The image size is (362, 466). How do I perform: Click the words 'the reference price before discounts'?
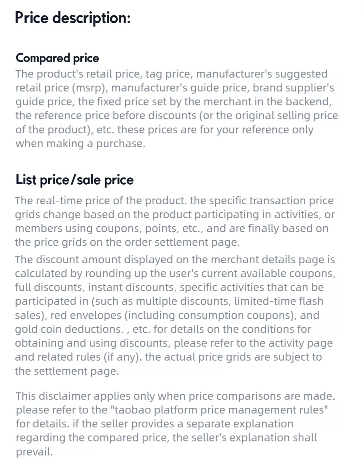[106, 115]
